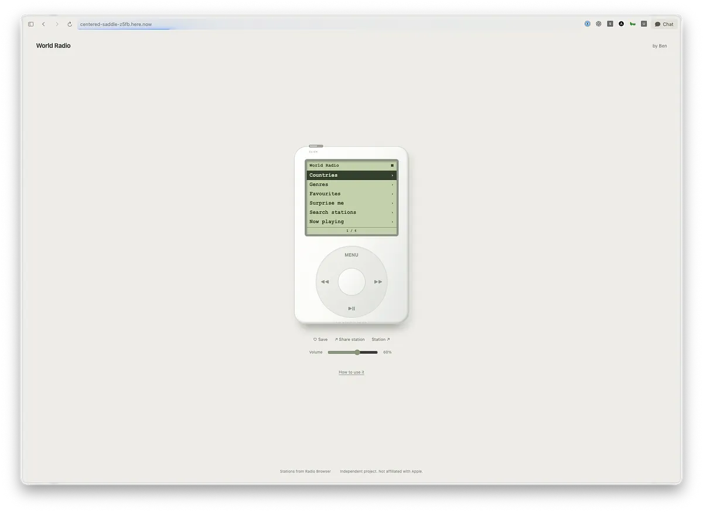
Task: Expand the Countries row chevron
Action: pyautogui.click(x=393, y=175)
